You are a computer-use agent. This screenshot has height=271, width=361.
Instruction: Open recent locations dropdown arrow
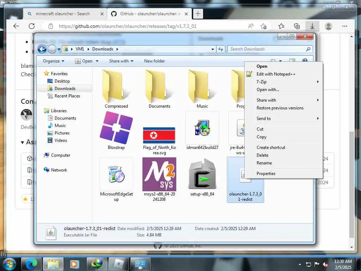[x=59, y=49]
